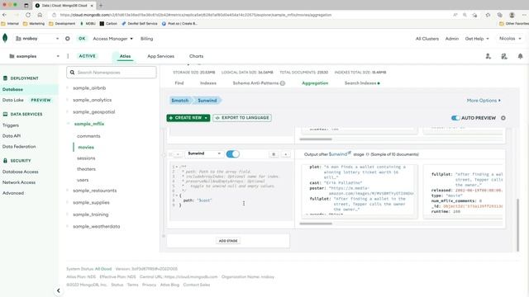Focus the Search Namespaces field
Screen dimensions: 529x297
[x=112, y=73]
